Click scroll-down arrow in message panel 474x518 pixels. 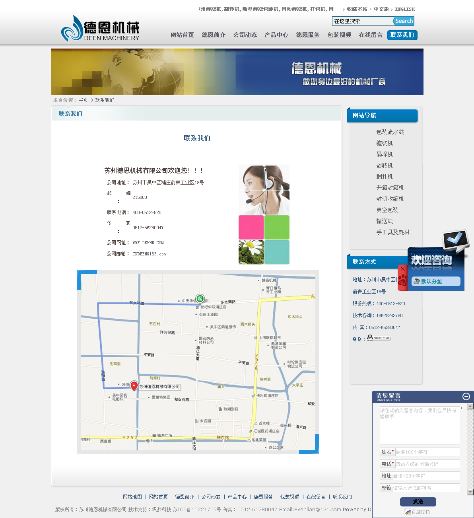470,492
